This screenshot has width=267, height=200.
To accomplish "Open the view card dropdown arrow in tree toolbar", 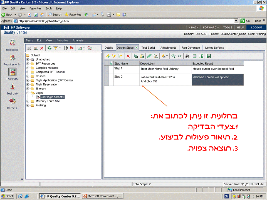I will [84, 48].
